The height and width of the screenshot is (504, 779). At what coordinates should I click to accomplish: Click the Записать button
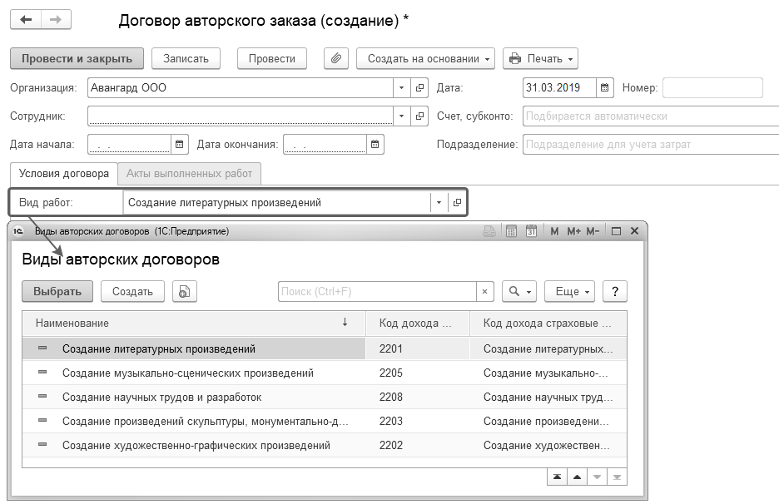point(186,58)
